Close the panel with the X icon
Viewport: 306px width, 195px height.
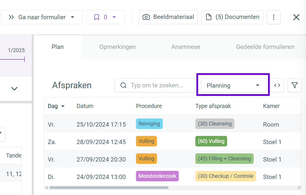[x=296, y=17]
